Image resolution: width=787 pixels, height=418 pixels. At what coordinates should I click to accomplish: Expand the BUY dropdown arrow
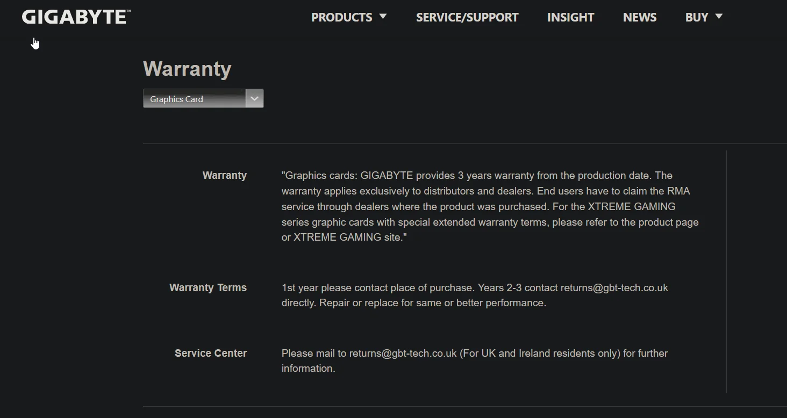tap(719, 17)
